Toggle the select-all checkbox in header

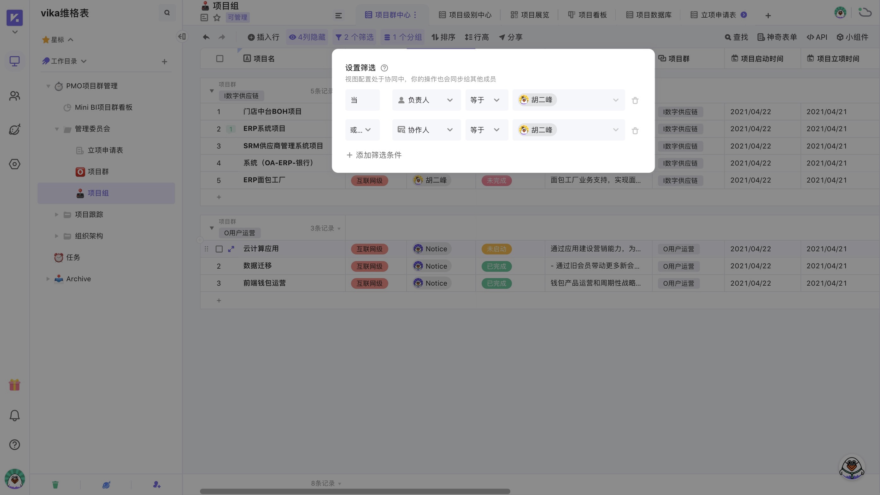click(x=220, y=59)
